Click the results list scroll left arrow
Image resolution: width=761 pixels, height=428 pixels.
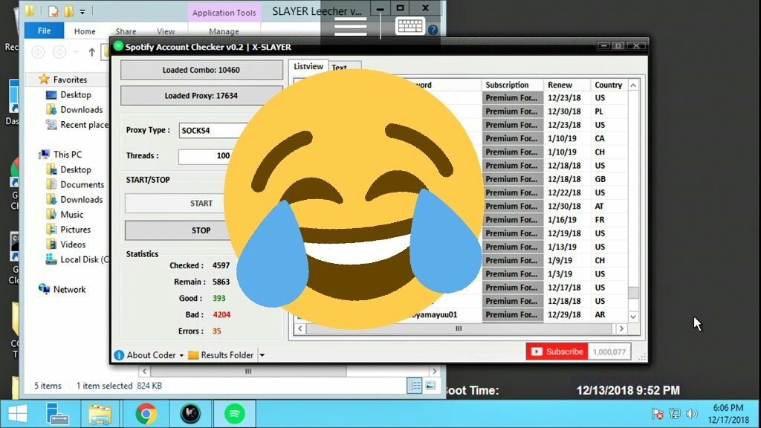300,328
